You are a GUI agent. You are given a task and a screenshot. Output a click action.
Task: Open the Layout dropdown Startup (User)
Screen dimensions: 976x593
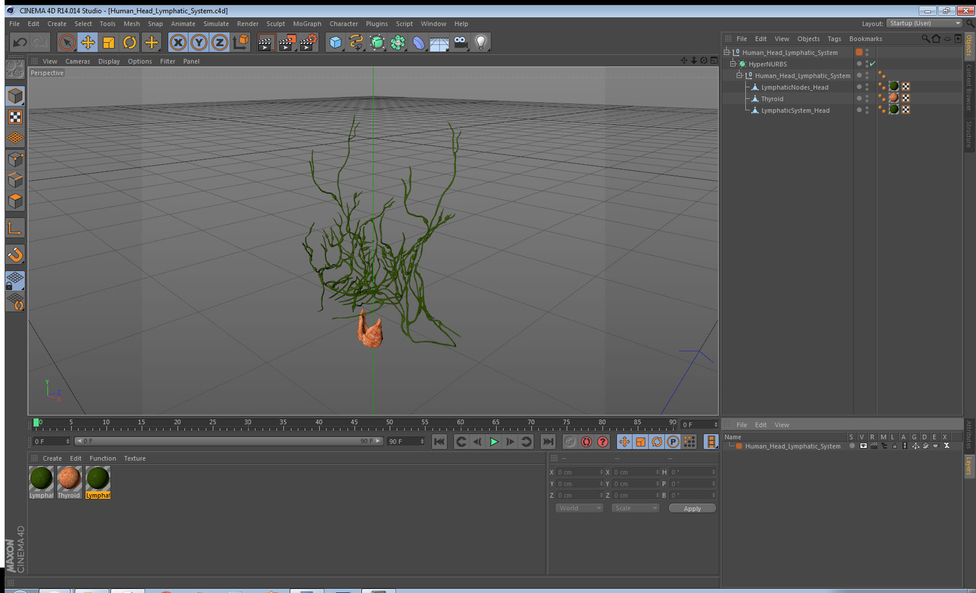(924, 23)
